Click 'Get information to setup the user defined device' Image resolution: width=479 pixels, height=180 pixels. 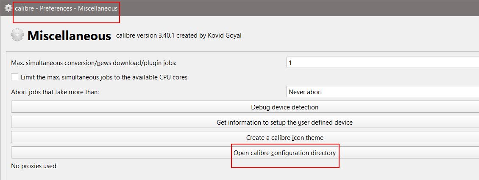click(284, 123)
